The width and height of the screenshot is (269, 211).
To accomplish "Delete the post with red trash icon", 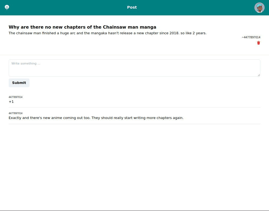I will coord(258,43).
